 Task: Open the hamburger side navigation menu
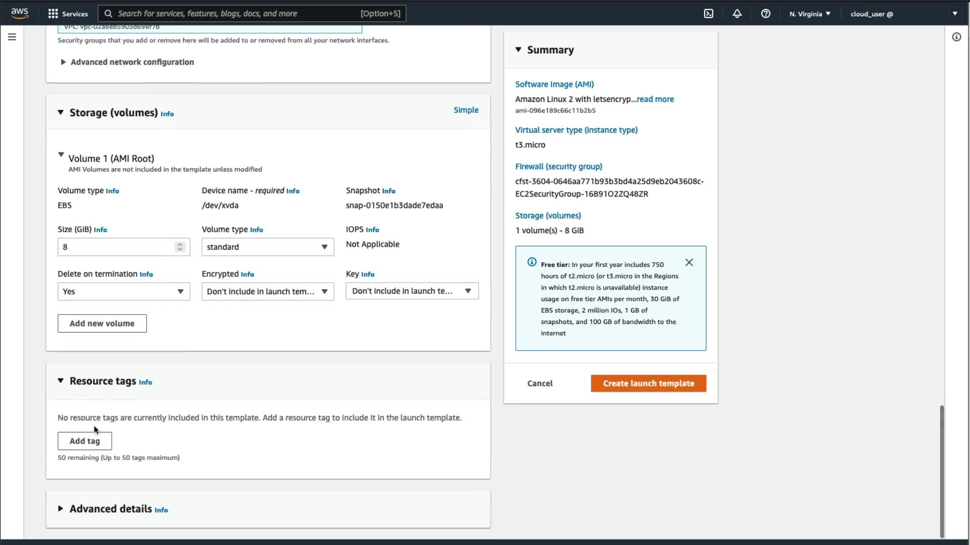pyautogui.click(x=12, y=37)
